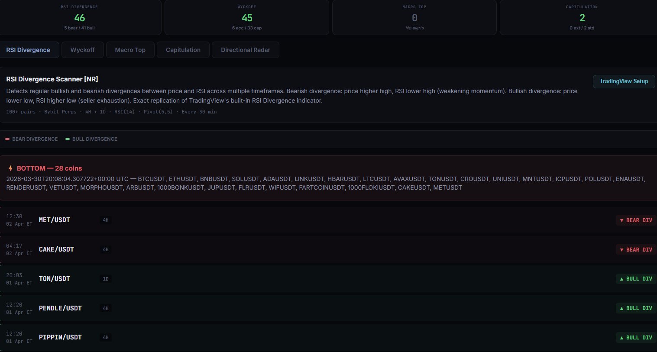Select the green bull divergence legend marker

pyautogui.click(x=68, y=139)
